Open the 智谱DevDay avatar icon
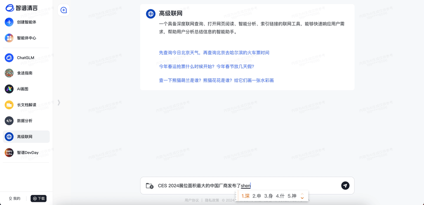 [x=9, y=152]
